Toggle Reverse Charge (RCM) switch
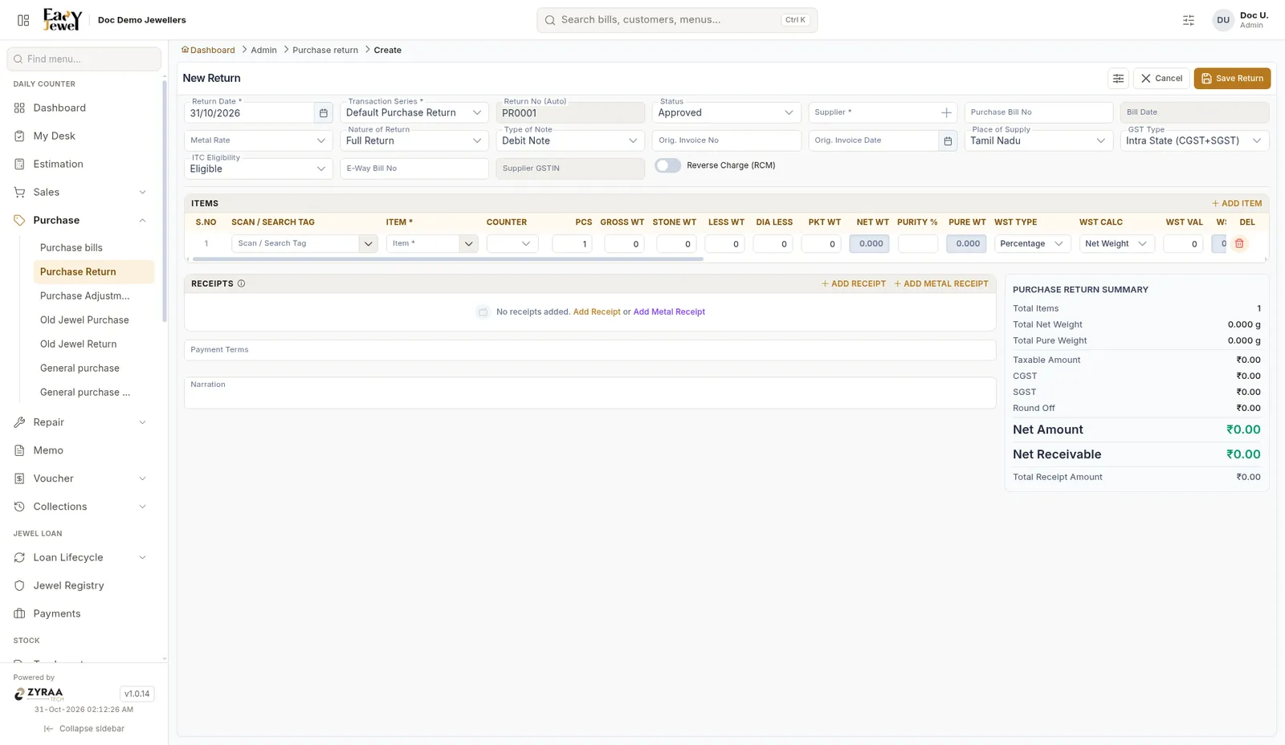 [667, 165]
